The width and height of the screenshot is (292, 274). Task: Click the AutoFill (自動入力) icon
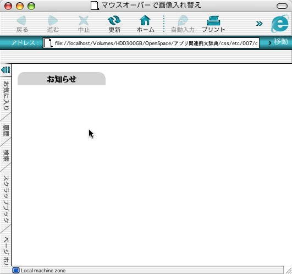point(183,20)
